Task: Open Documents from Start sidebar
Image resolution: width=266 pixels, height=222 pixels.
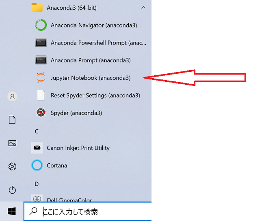Action: click(12, 120)
